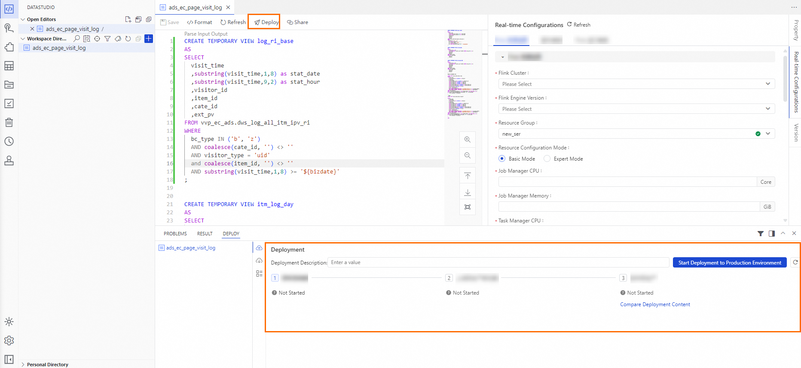Open the checklist task icon in sidebar
Screen dimensions: 801x368
pos(9,103)
